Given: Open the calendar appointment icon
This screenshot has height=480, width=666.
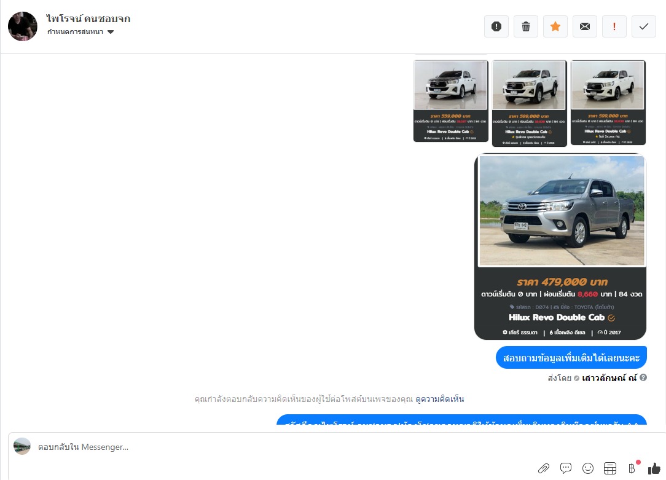Looking at the screenshot, I should click(610, 468).
